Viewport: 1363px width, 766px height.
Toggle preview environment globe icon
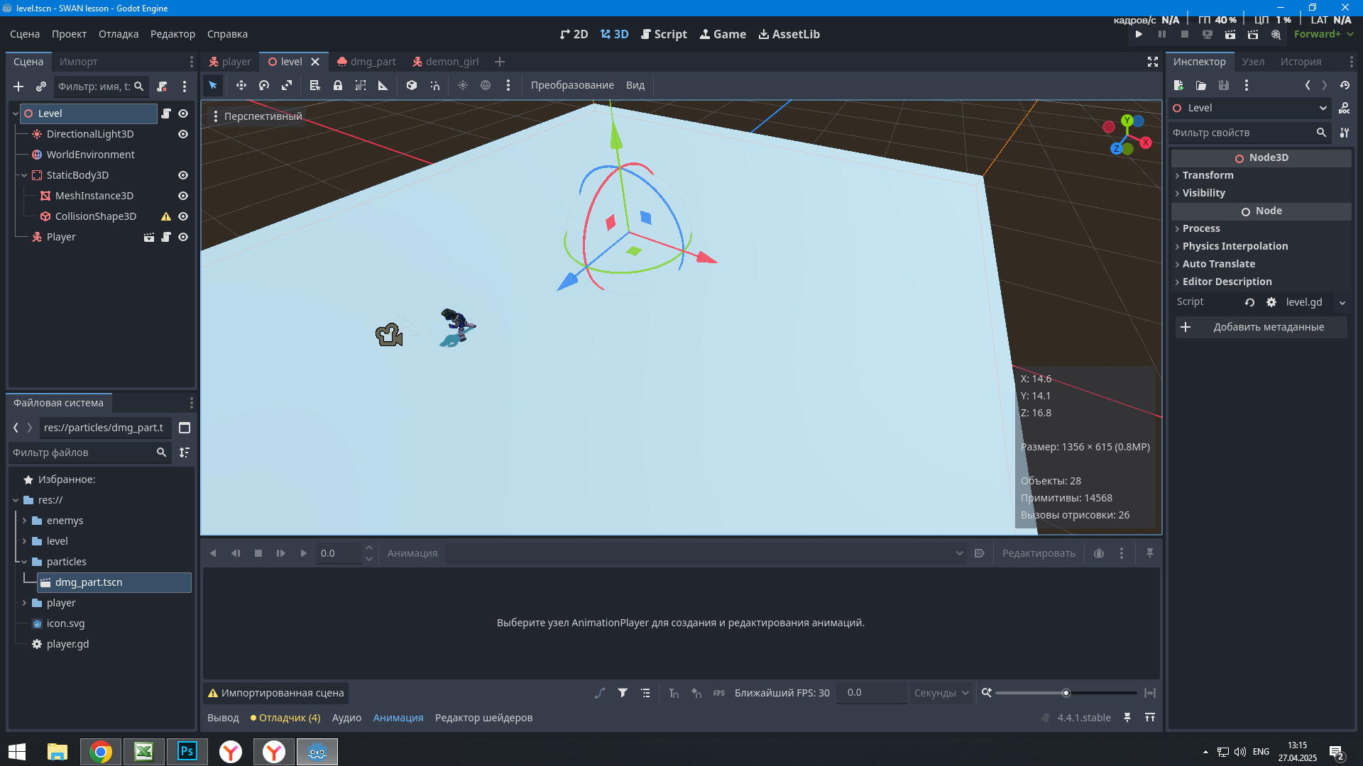(x=486, y=85)
